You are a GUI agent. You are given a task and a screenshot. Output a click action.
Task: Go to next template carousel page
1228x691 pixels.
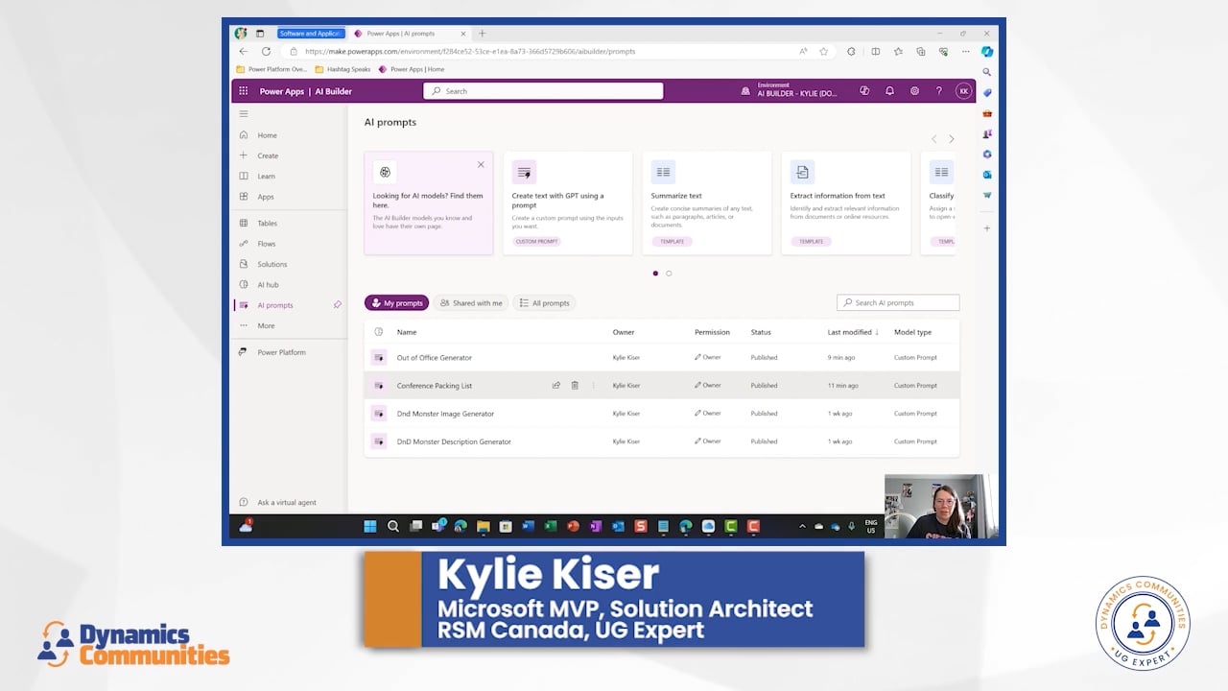(951, 139)
